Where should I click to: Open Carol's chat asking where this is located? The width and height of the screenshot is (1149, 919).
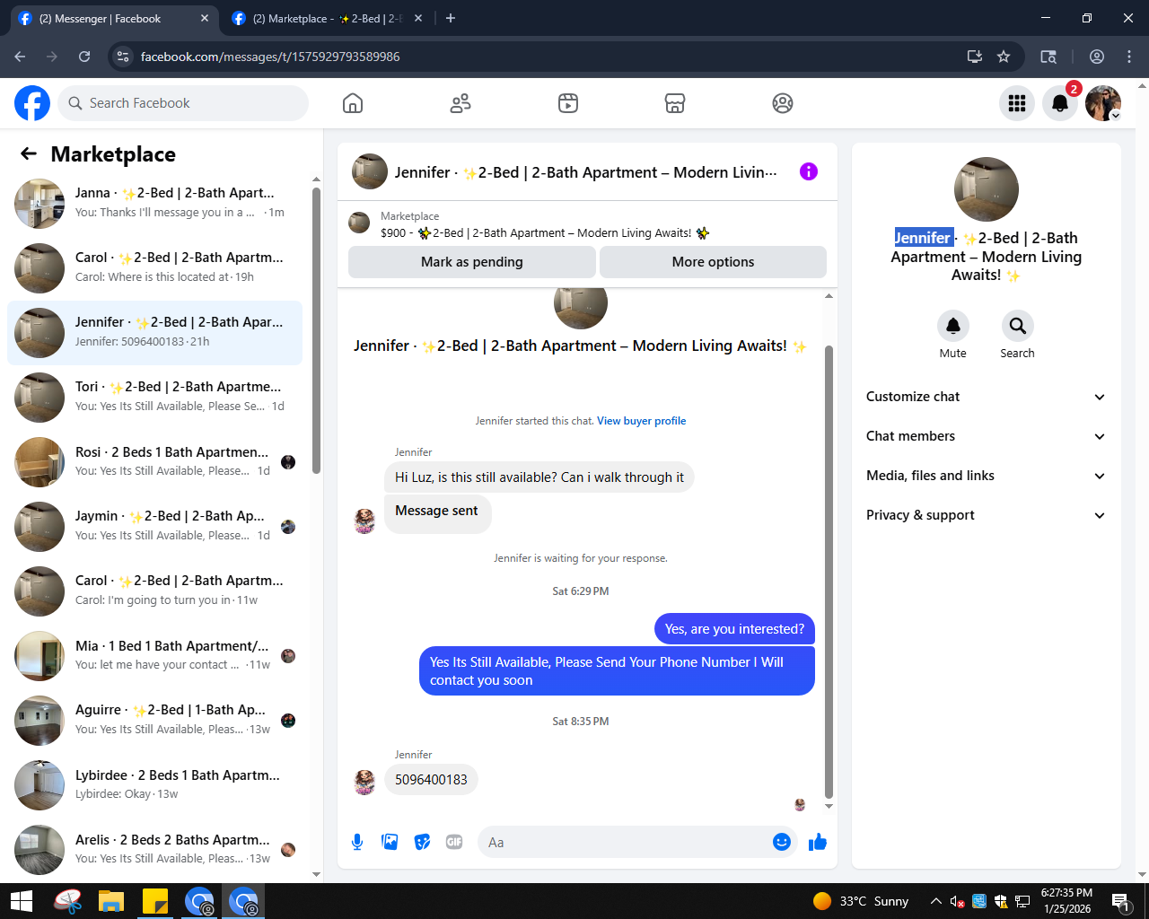(x=154, y=268)
